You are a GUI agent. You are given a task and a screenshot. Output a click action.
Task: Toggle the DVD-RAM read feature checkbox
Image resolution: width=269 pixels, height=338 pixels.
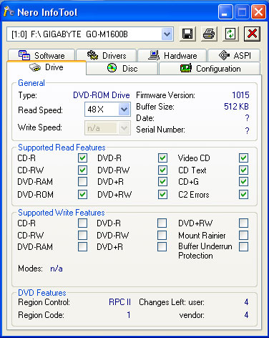click(x=82, y=182)
